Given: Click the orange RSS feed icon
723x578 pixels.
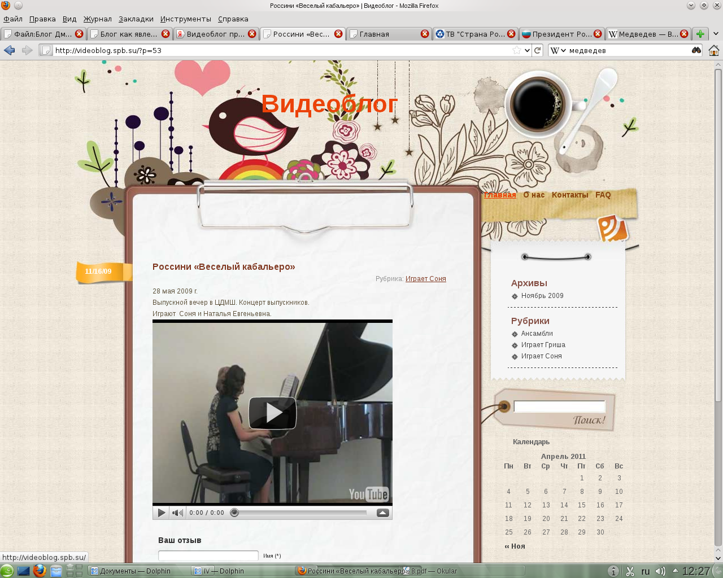Looking at the screenshot, I should point(612,229).
